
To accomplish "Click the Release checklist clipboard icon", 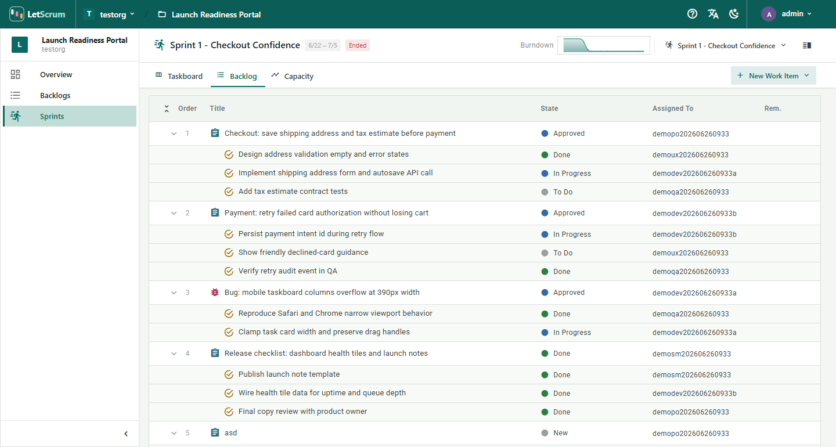I will pyautogui.click(x=215, y=354).
